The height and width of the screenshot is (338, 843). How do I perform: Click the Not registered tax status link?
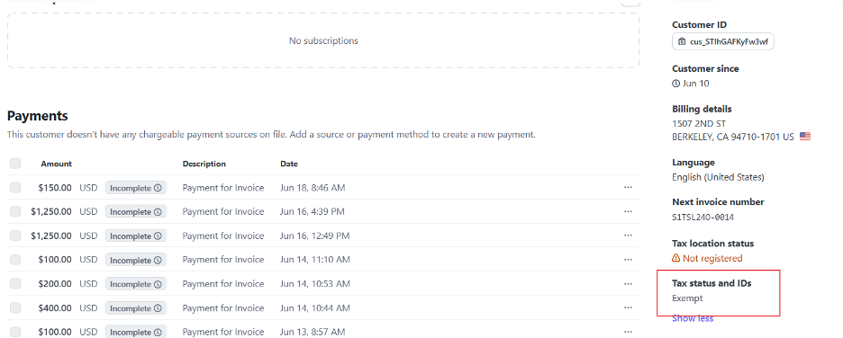point(712,258)
